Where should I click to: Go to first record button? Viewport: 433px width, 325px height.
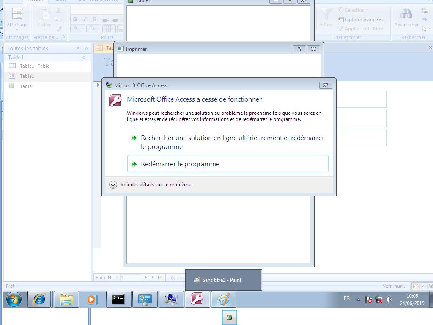(x=110, y=278)
